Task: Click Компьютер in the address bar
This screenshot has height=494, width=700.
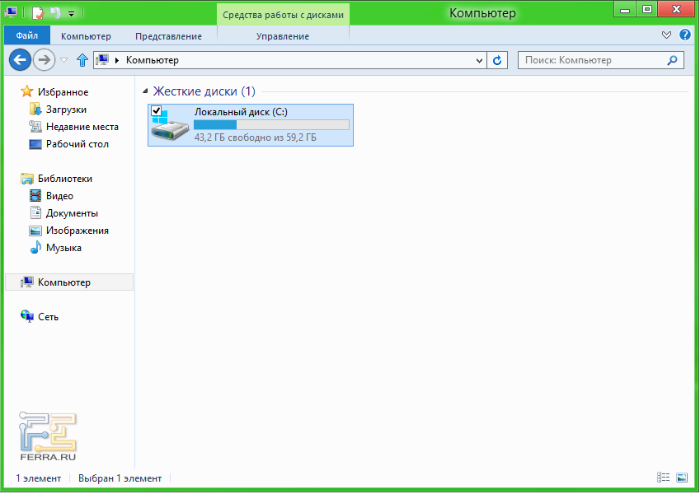Action: tap(153, 60)
